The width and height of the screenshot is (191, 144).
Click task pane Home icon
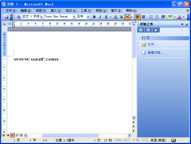click(x=156, y=30)
